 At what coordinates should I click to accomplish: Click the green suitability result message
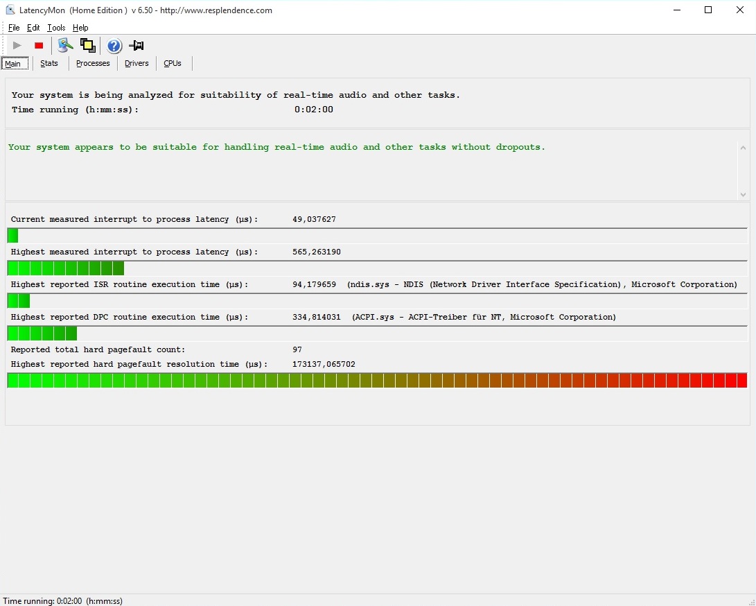(x=276, y=147)
